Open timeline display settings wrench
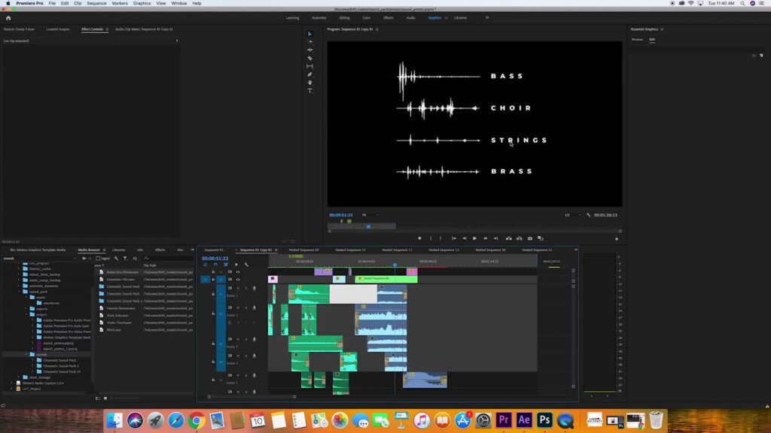This screenshot has width=771, height=433. tap(246, 265)
